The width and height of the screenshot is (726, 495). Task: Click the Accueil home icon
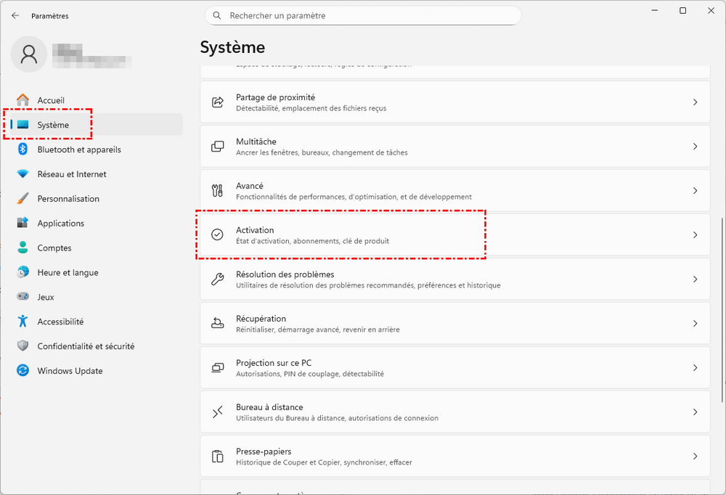(23, 100)
